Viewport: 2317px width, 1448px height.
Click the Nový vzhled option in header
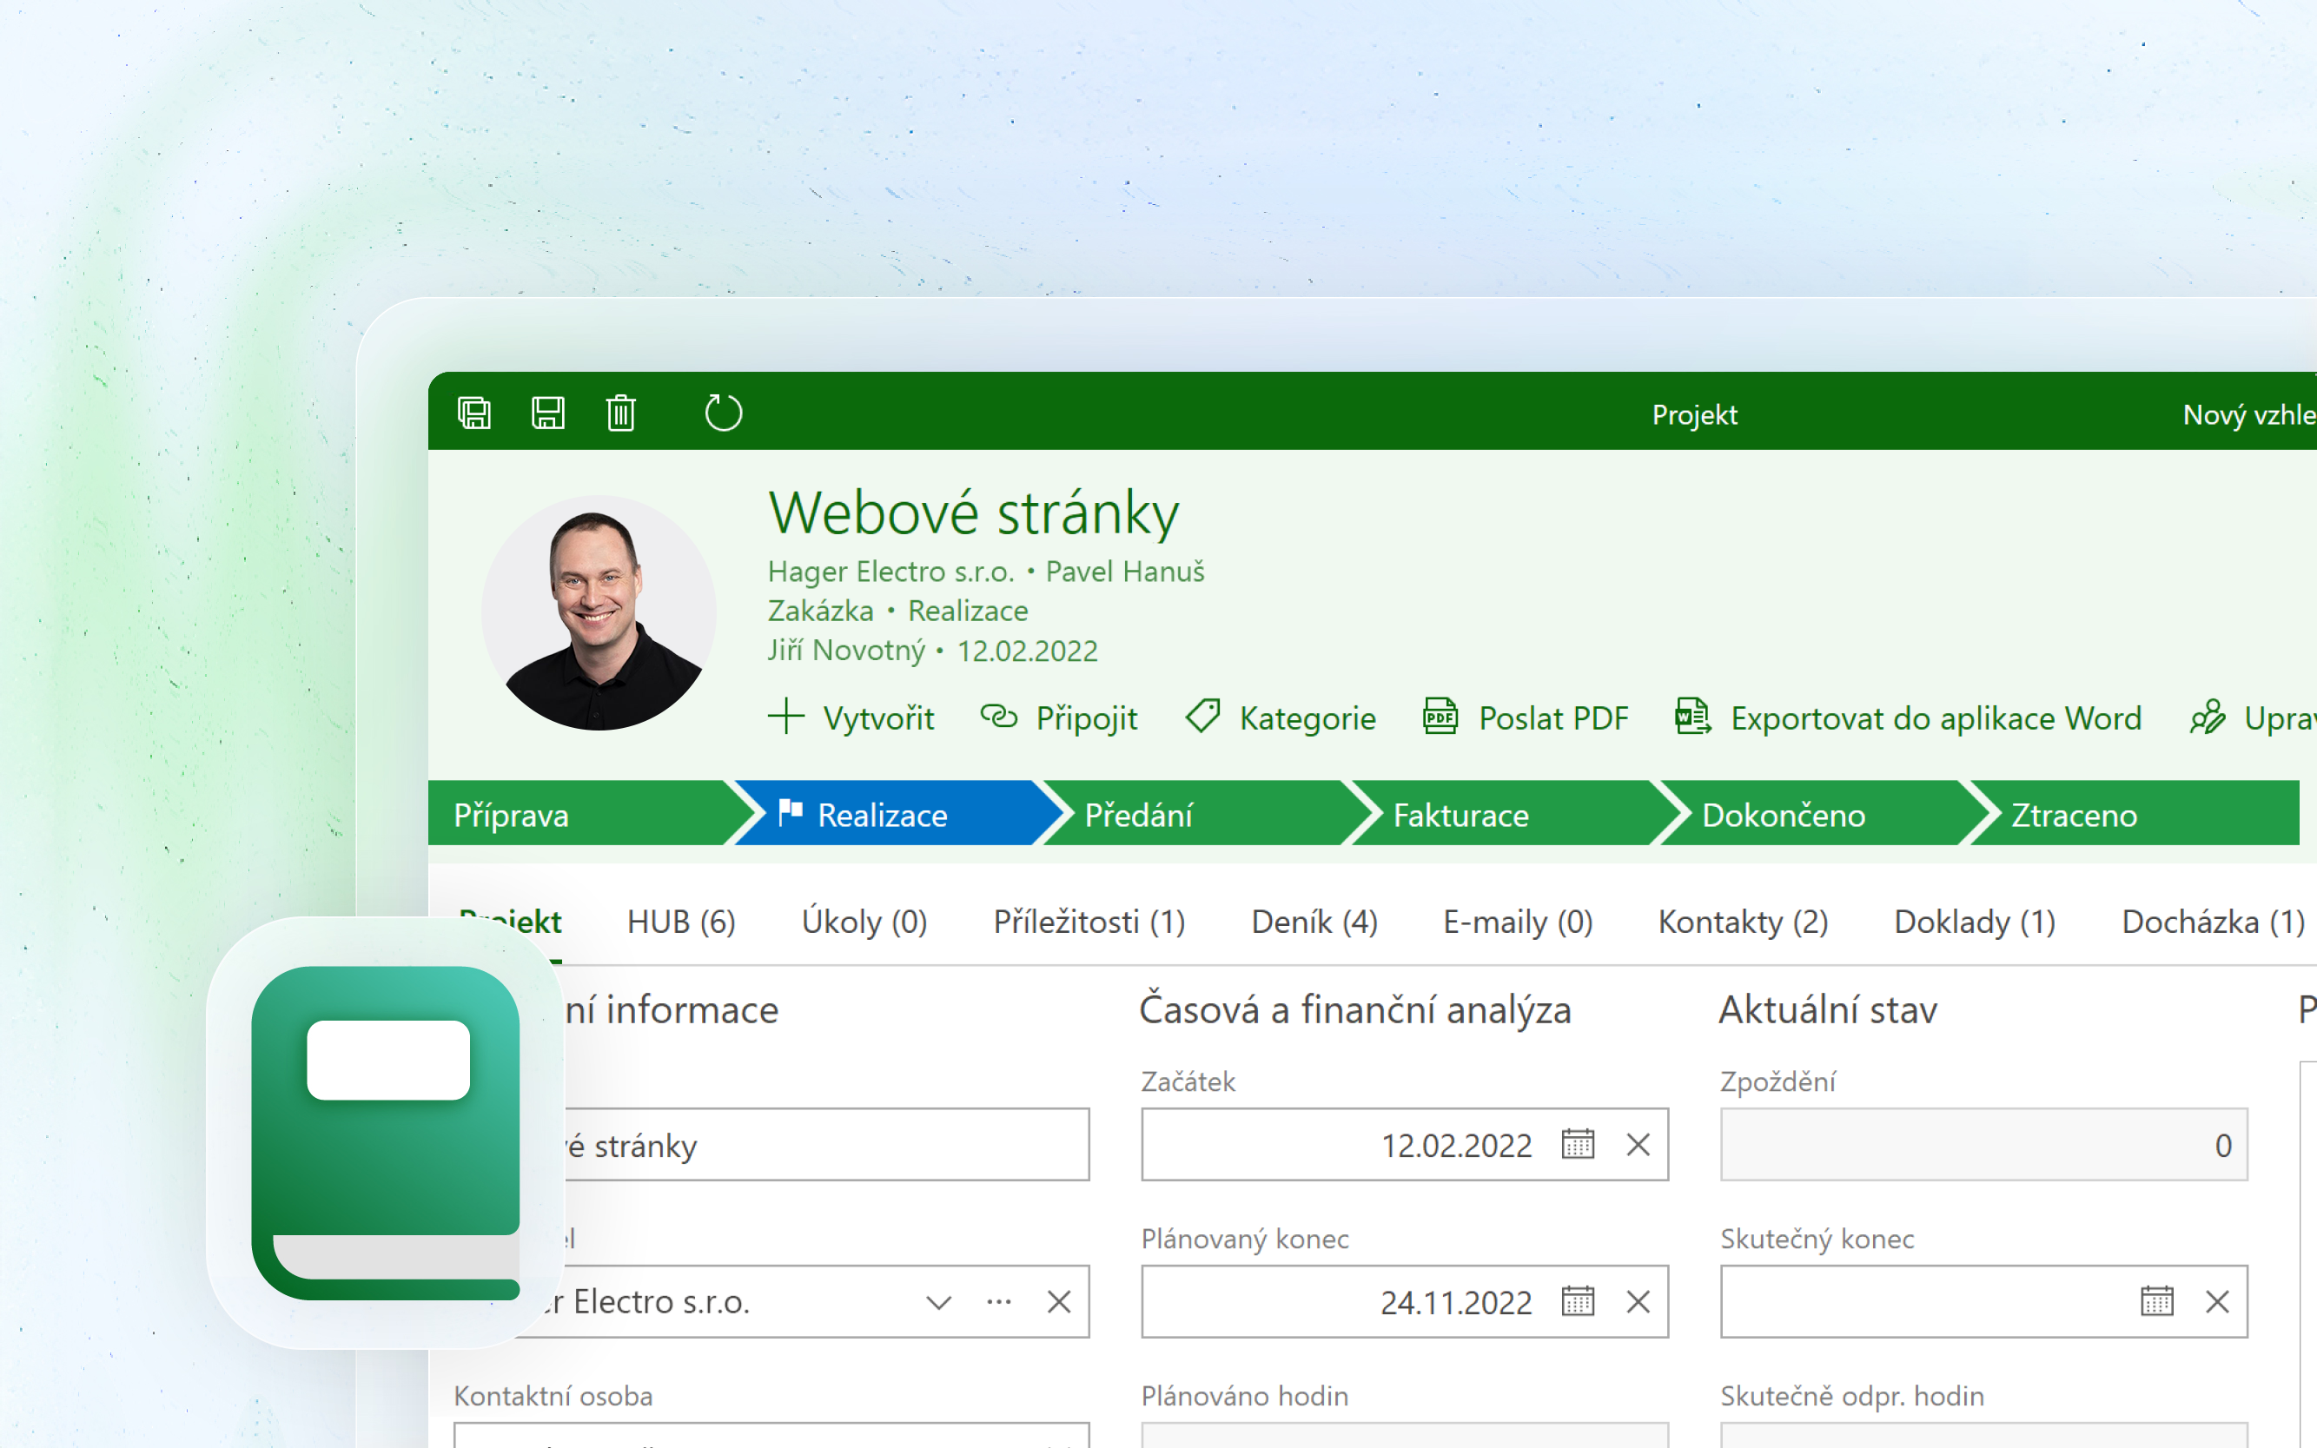point(2249,414)
